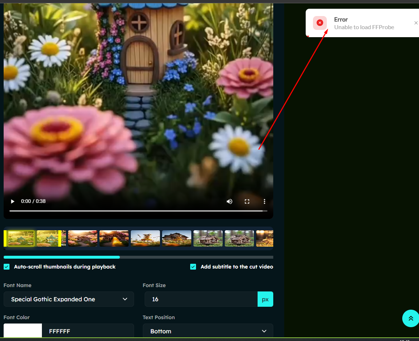The image size is (419, 341).
Task: Enter fullscreen video mode
Action: (247, 201)
